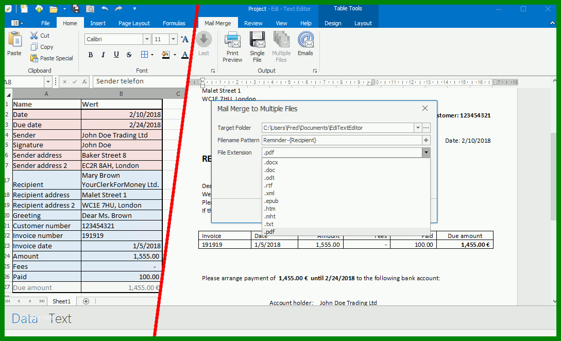Open the Open-folder dropdown arrow in title bar
The width and height of the screenshot is (561, 341).
(x=64, y=9)
